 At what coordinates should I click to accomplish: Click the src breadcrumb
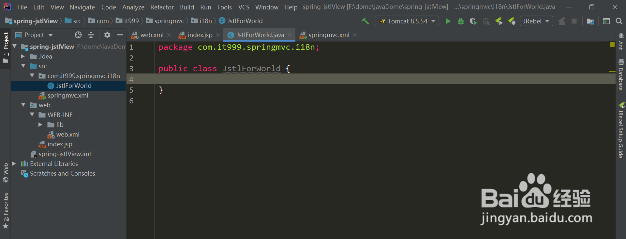73,21
